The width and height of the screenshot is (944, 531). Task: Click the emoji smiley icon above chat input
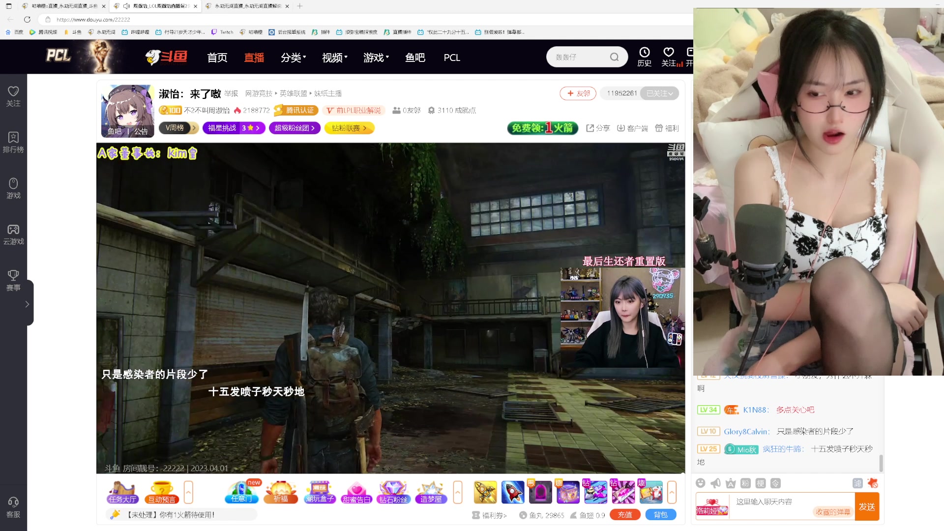(700, 483)
